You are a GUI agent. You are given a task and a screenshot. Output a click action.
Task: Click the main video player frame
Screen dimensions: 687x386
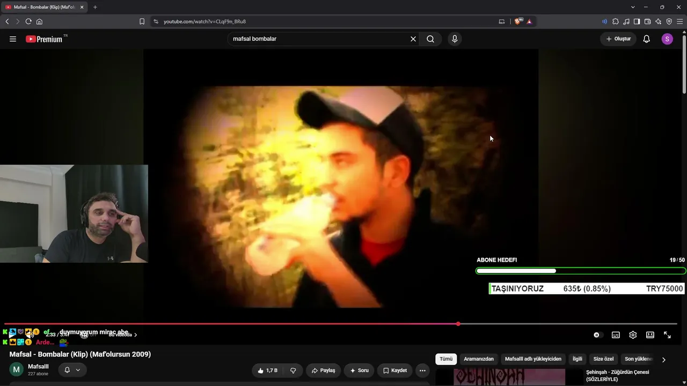341,197
